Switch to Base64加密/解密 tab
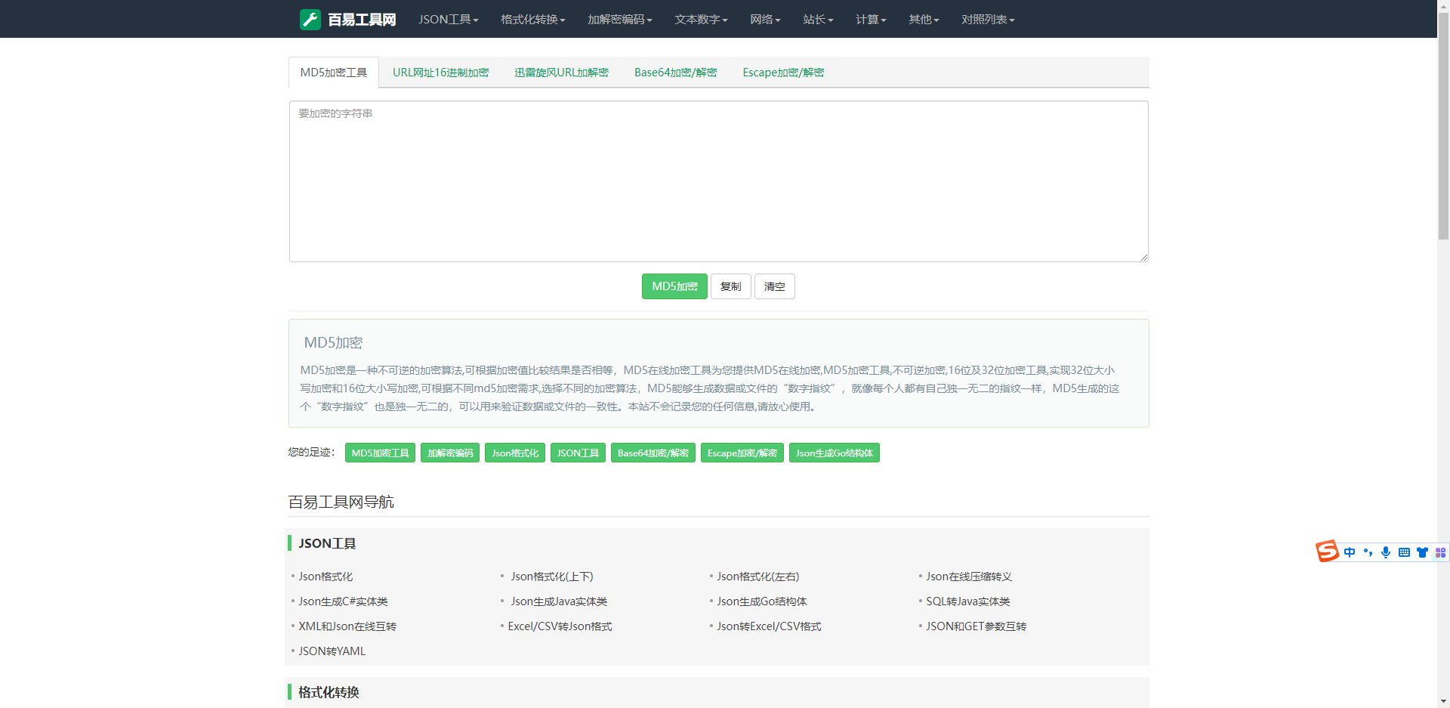 (x=675, y=73)
